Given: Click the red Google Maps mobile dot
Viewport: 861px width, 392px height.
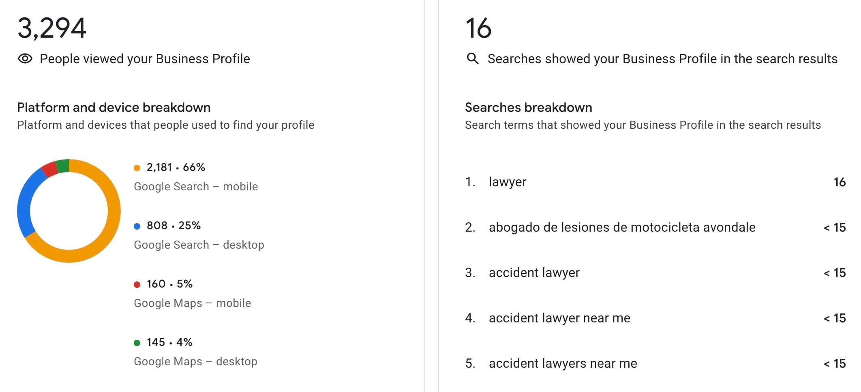Looking at the screenshot, I should (x=137, y=285).
